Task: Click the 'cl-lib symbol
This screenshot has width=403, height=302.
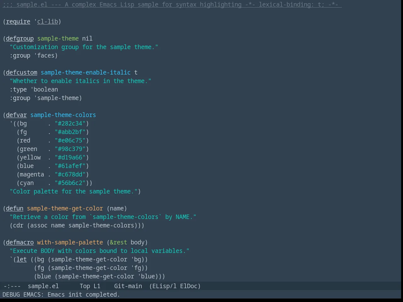Action: (x=46, y=21)
